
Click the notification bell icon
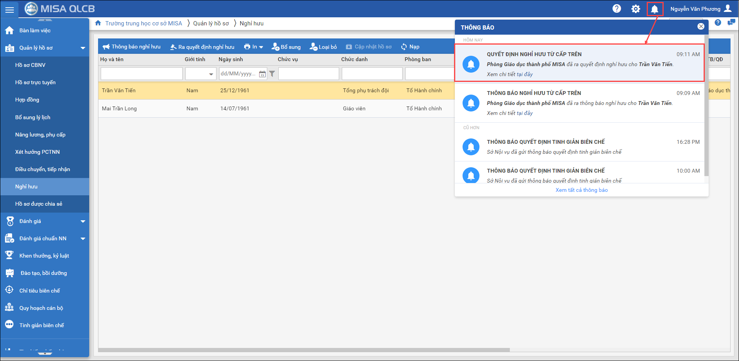point(654,9)
